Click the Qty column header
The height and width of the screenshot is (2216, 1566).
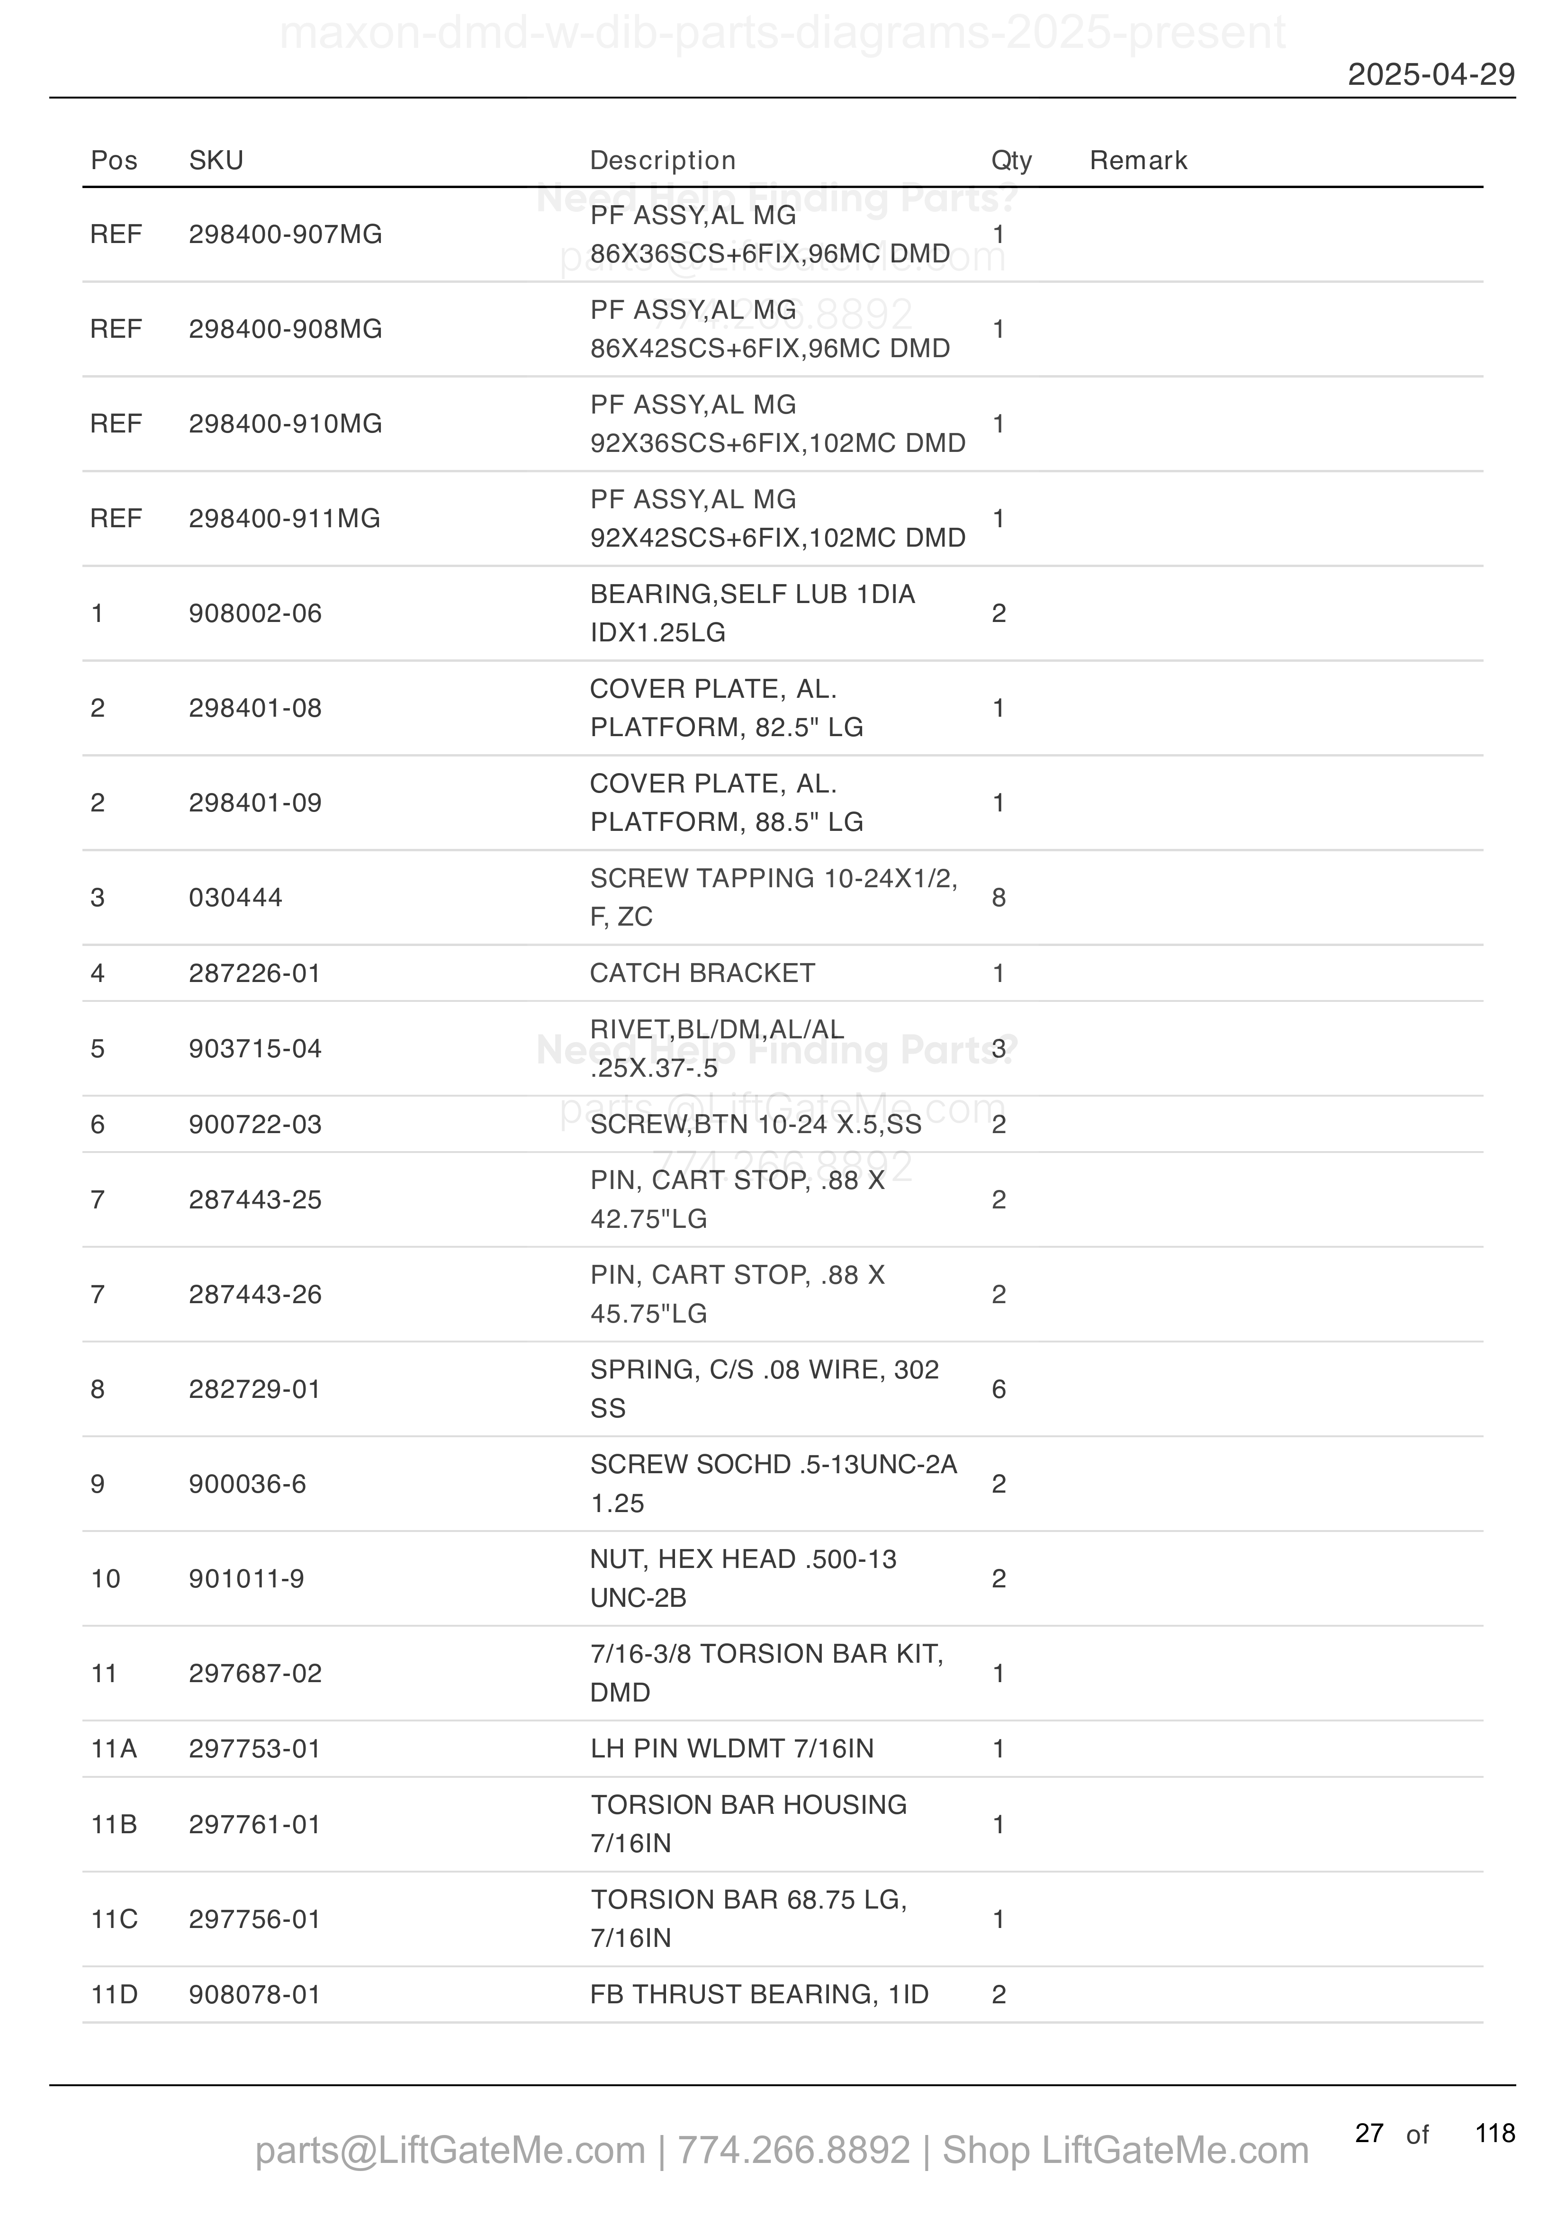1011,160
